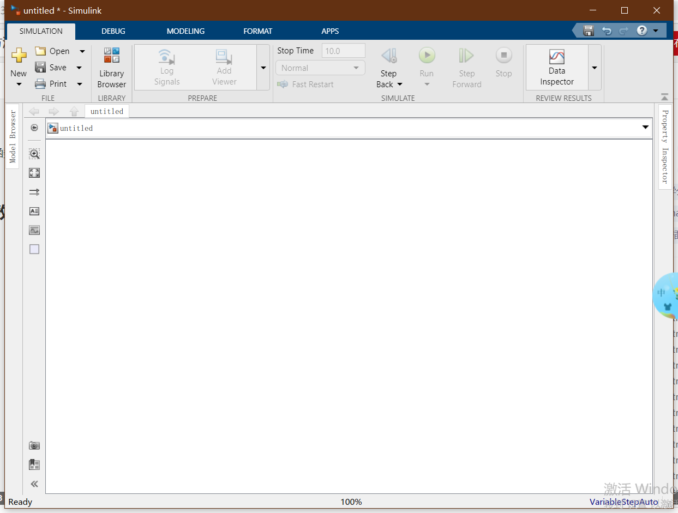
Task: Open the Model Browser side panel
Action: [13, 136]
